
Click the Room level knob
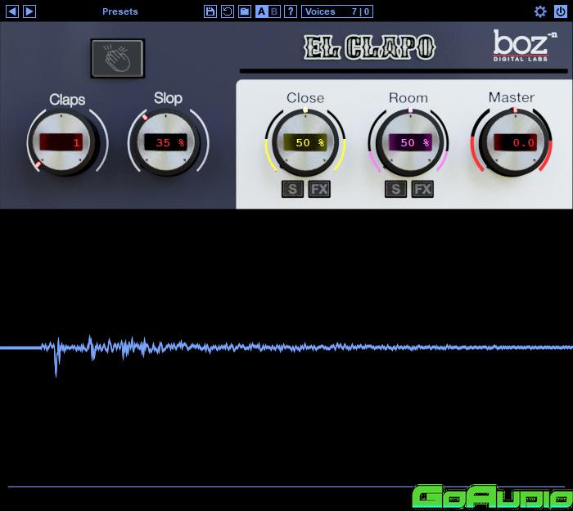point(409,142)
